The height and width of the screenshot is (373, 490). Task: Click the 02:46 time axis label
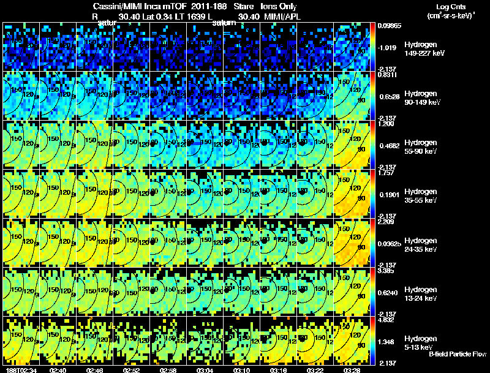[x=95, y=370]
